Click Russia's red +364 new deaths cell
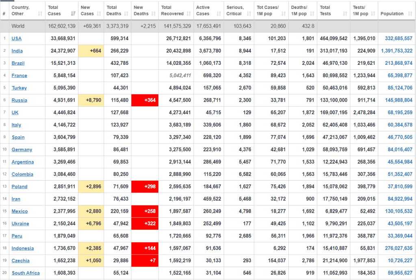This screenshot has width=416, height=280. click(145, 100)
